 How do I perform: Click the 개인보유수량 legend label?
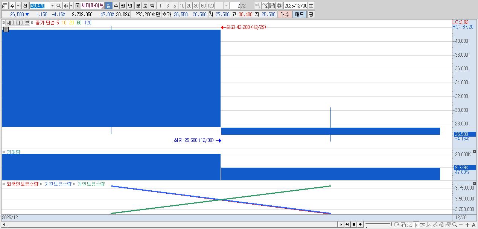click(91, 184)
